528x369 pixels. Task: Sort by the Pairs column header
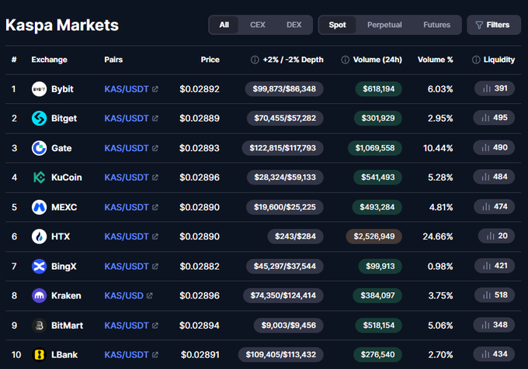[113, 60]
